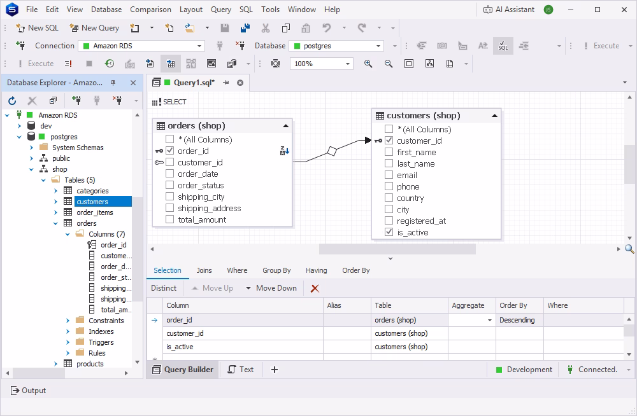This screenshot has width=637, height=416.
Task: Click the Fit diagram to window icon
Action: [x=409, y=64]
